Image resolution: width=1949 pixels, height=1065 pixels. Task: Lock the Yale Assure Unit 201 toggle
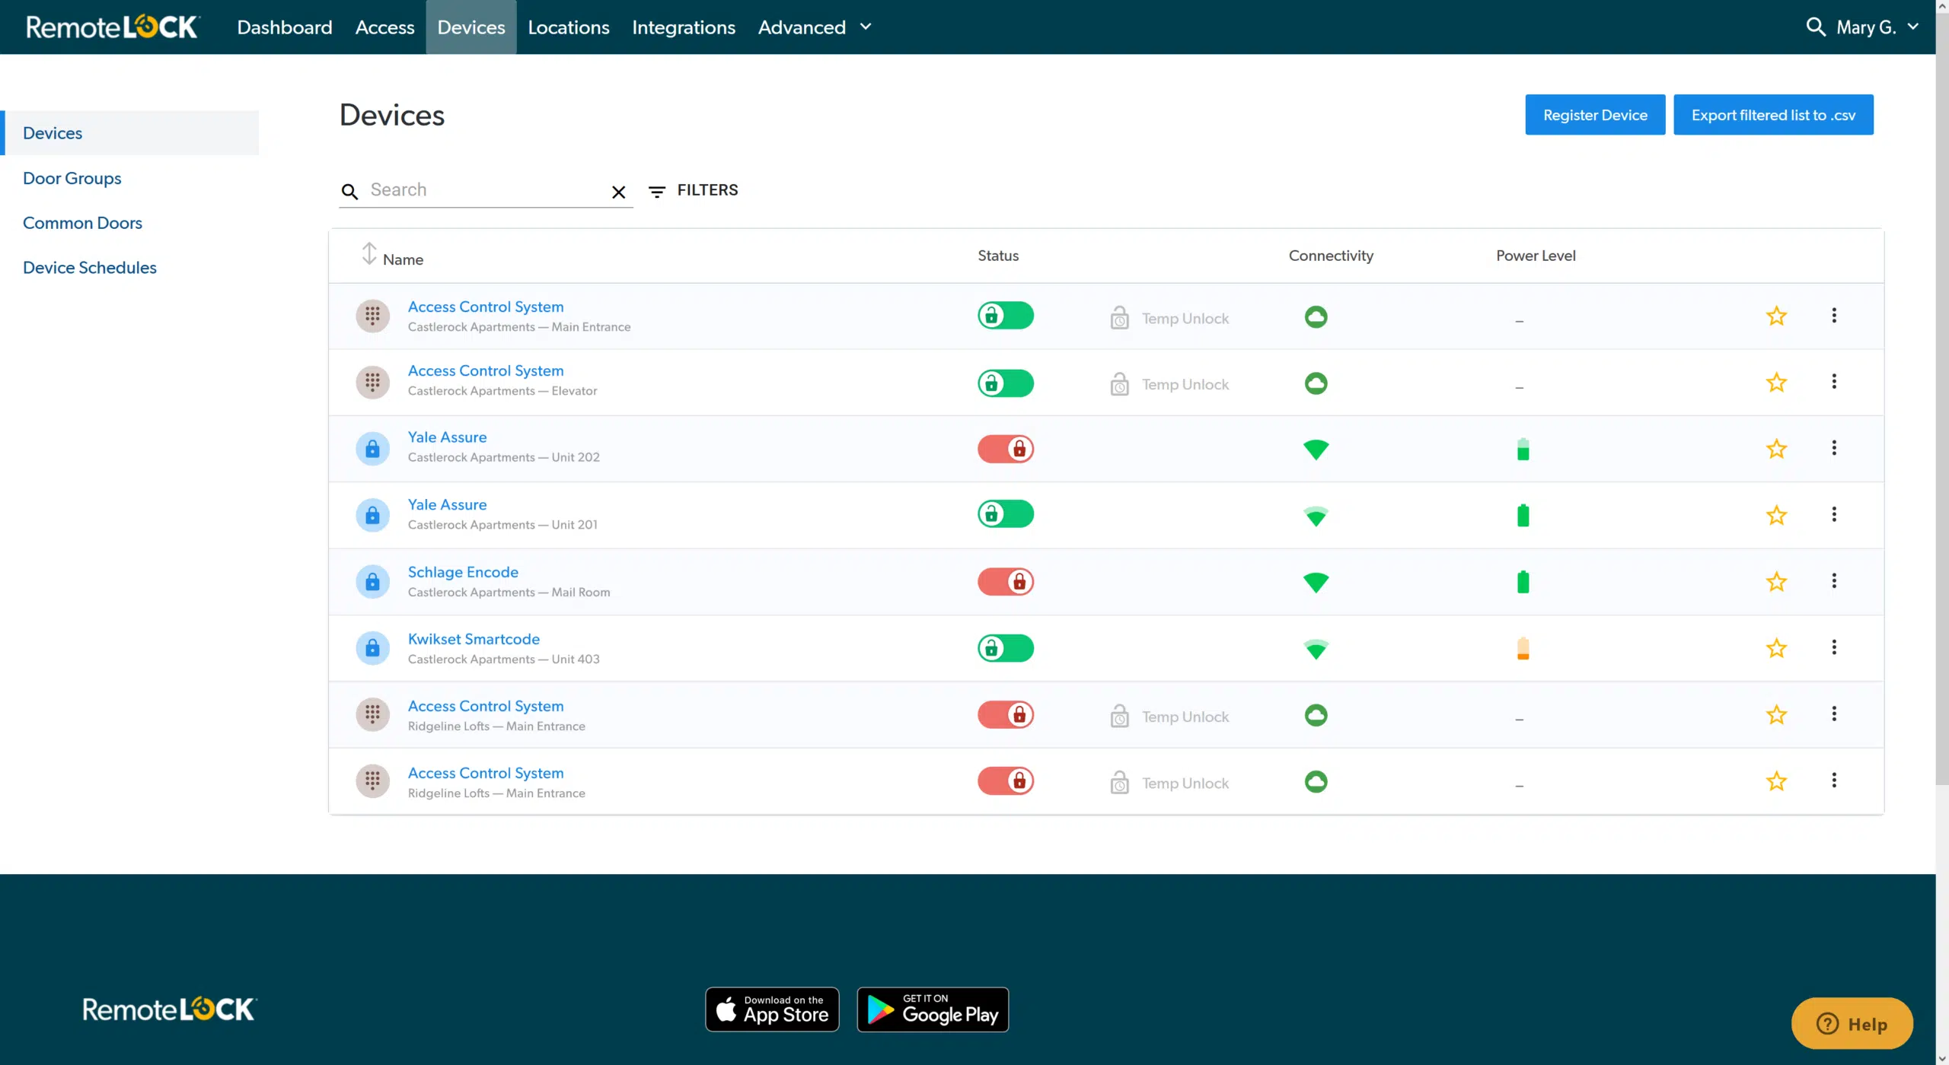1006,514
